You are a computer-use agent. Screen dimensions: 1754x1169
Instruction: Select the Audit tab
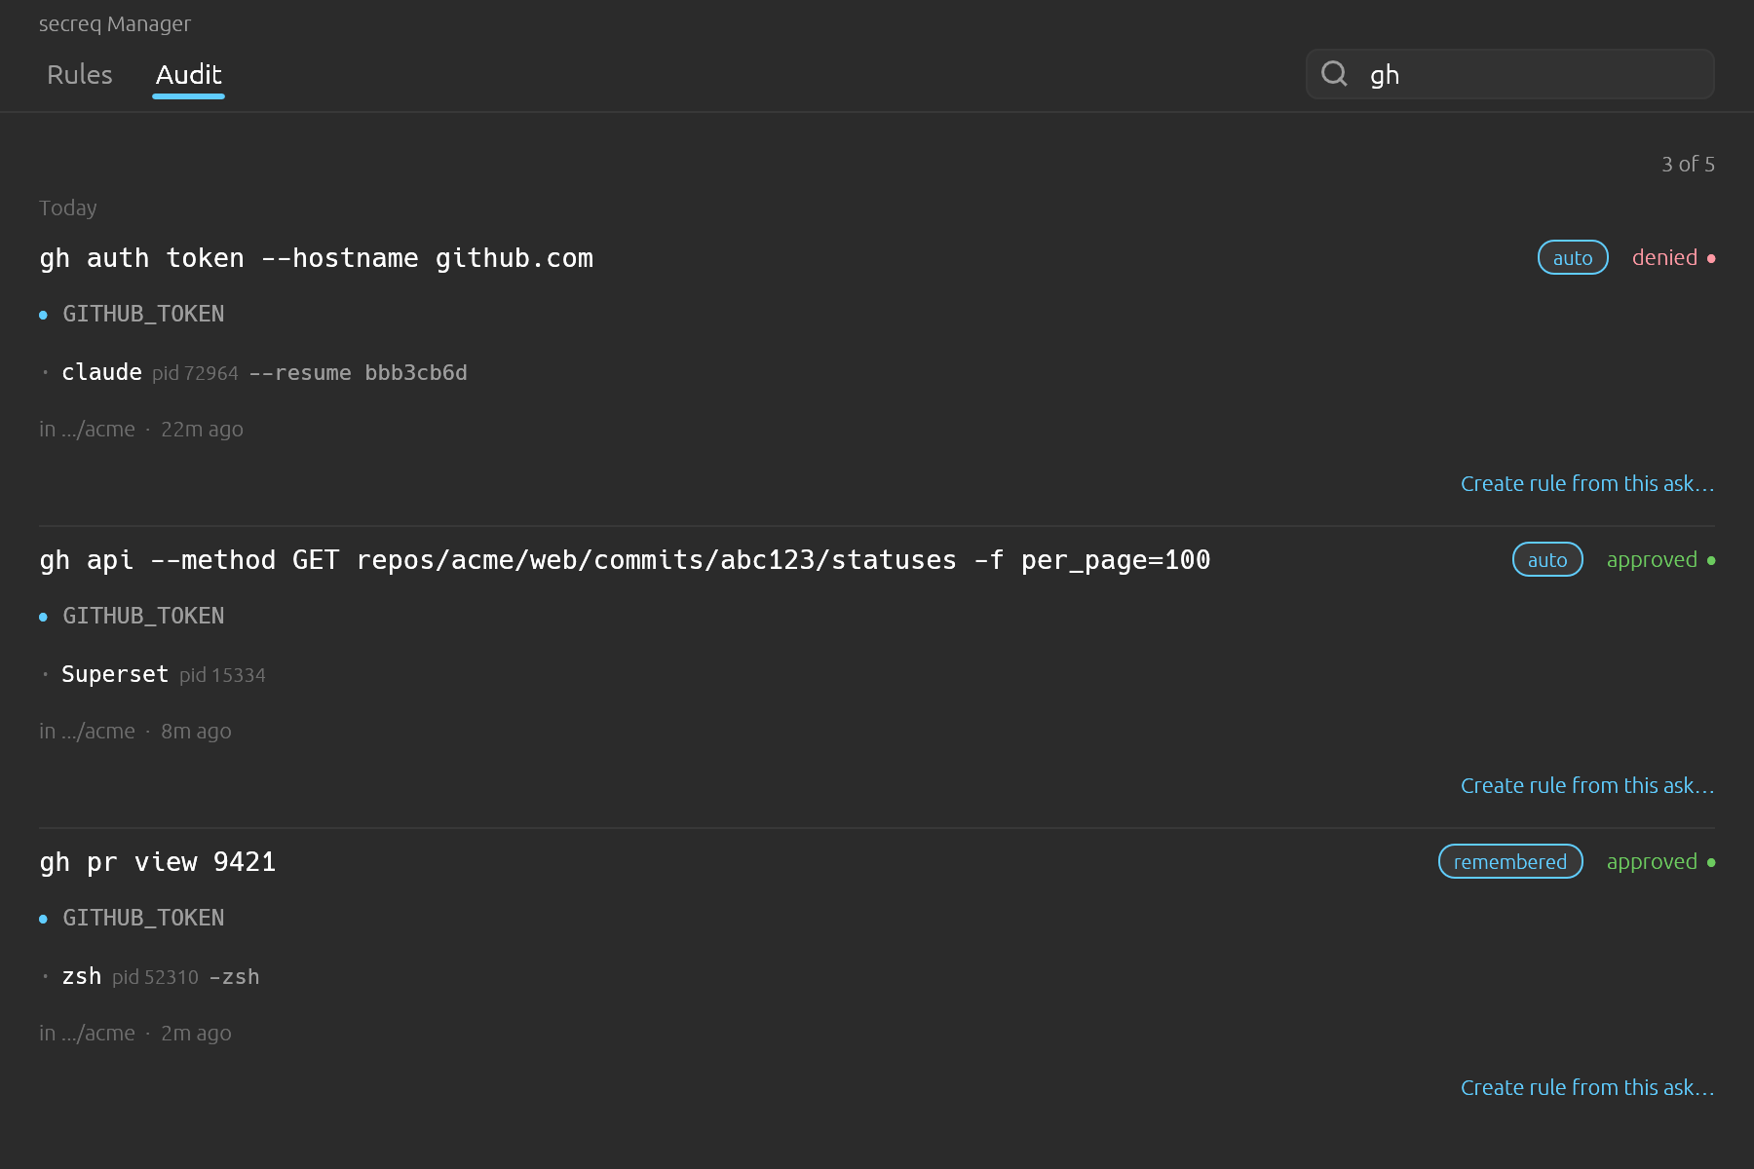coord(189,75)
